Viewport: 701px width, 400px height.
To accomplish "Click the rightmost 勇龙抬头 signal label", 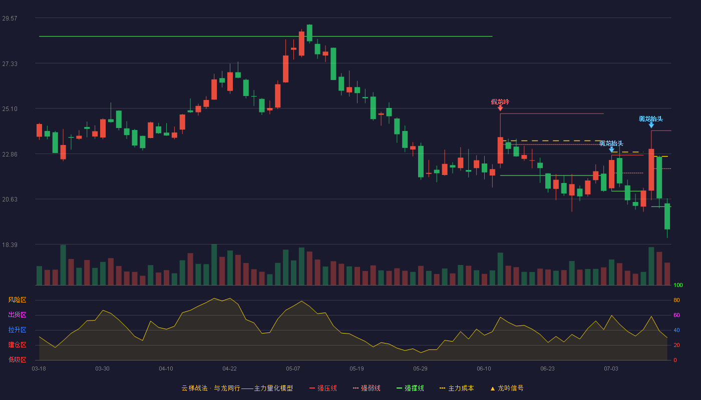I will 651,119.
